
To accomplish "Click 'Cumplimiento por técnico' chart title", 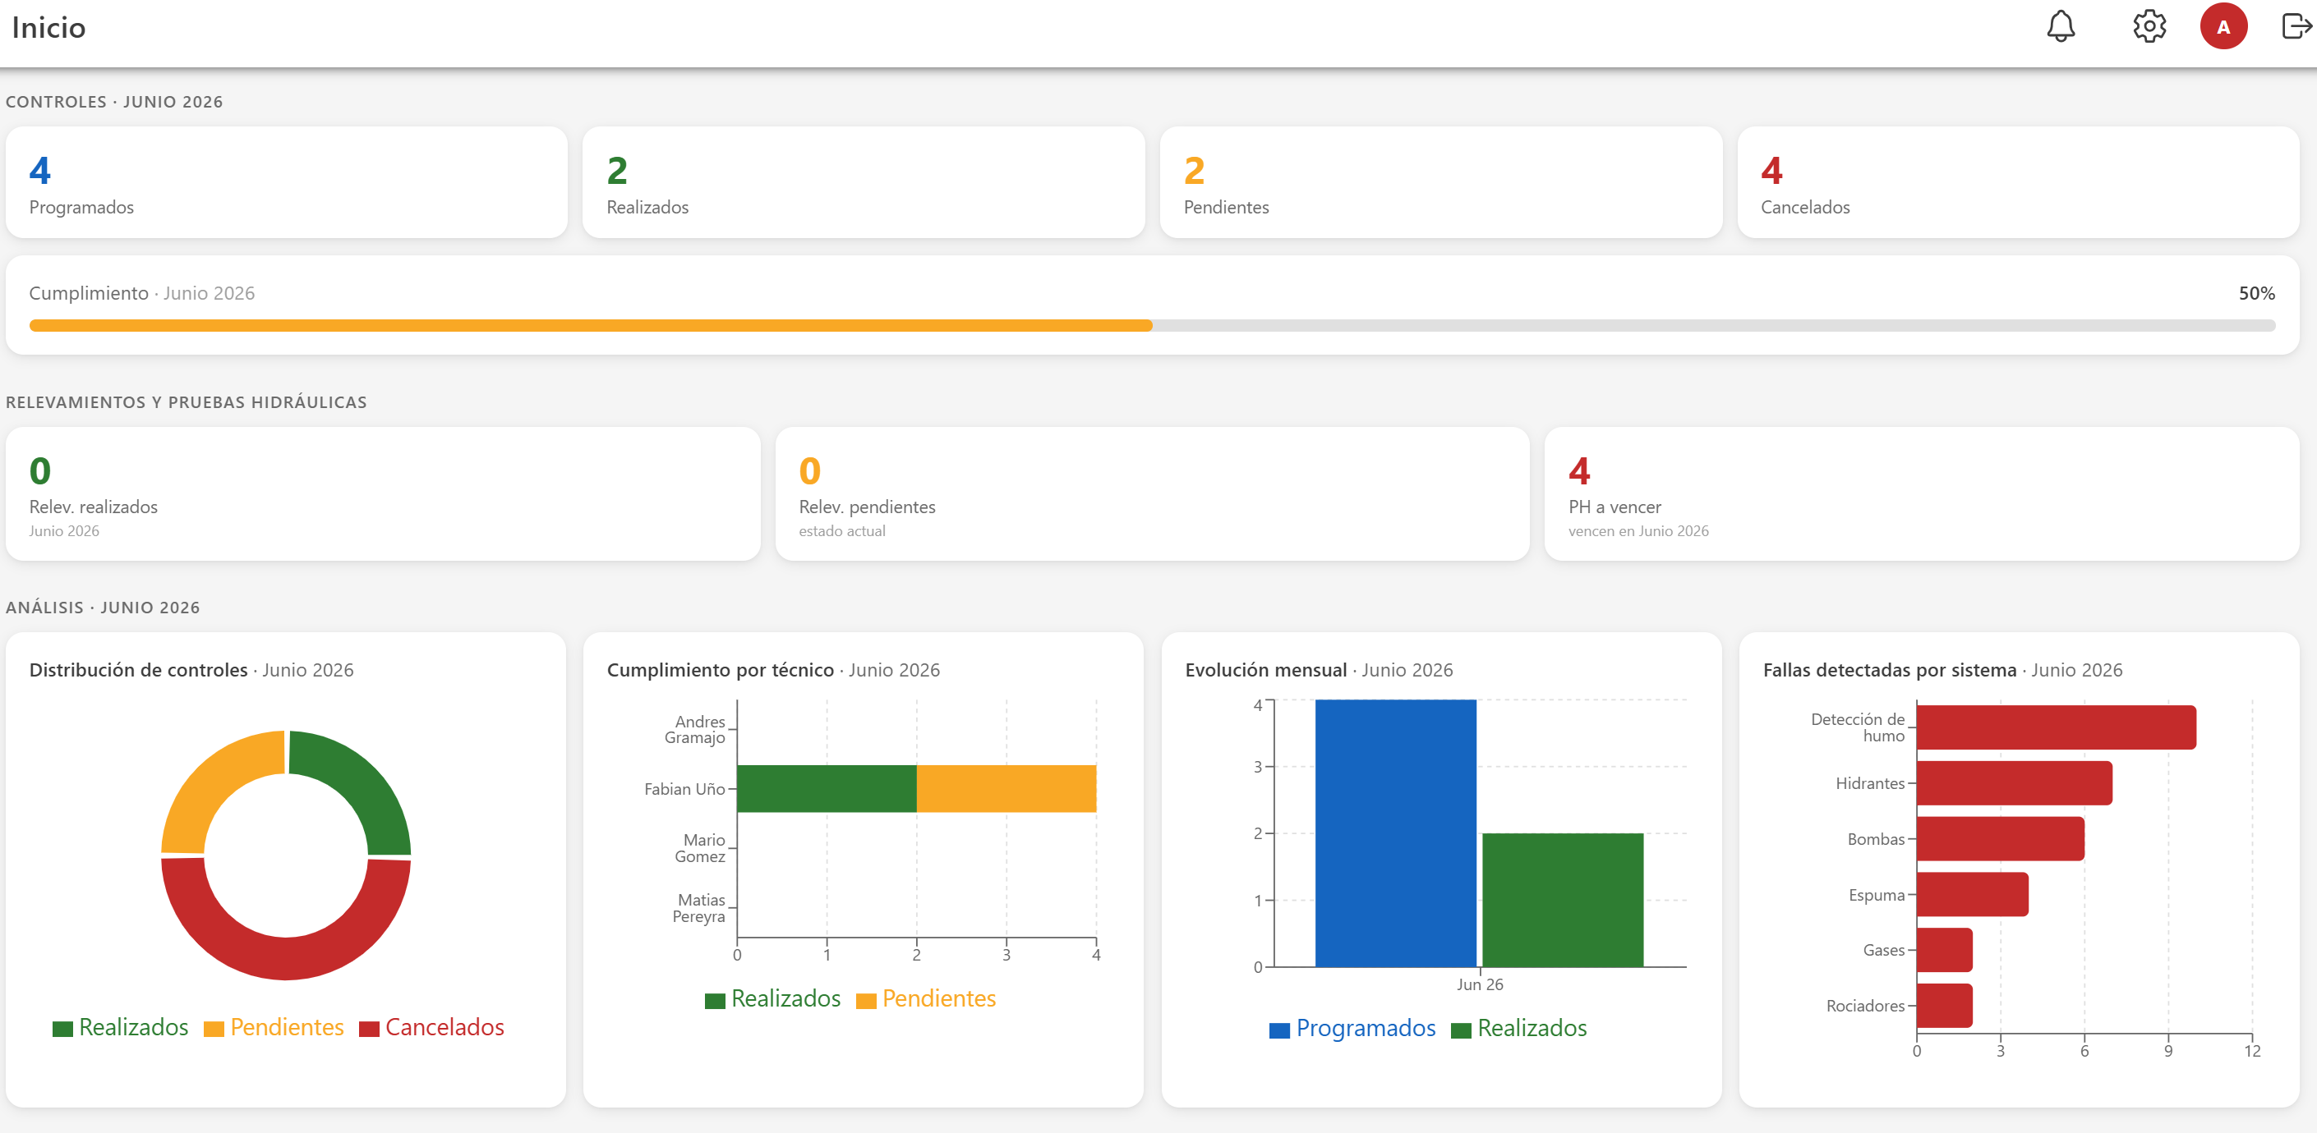I will tap(720, 669).
